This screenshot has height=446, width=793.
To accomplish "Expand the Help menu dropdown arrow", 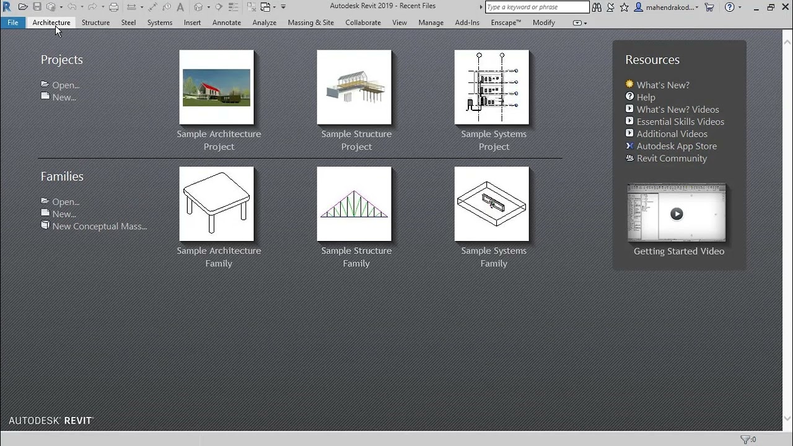I will [740, 7].
